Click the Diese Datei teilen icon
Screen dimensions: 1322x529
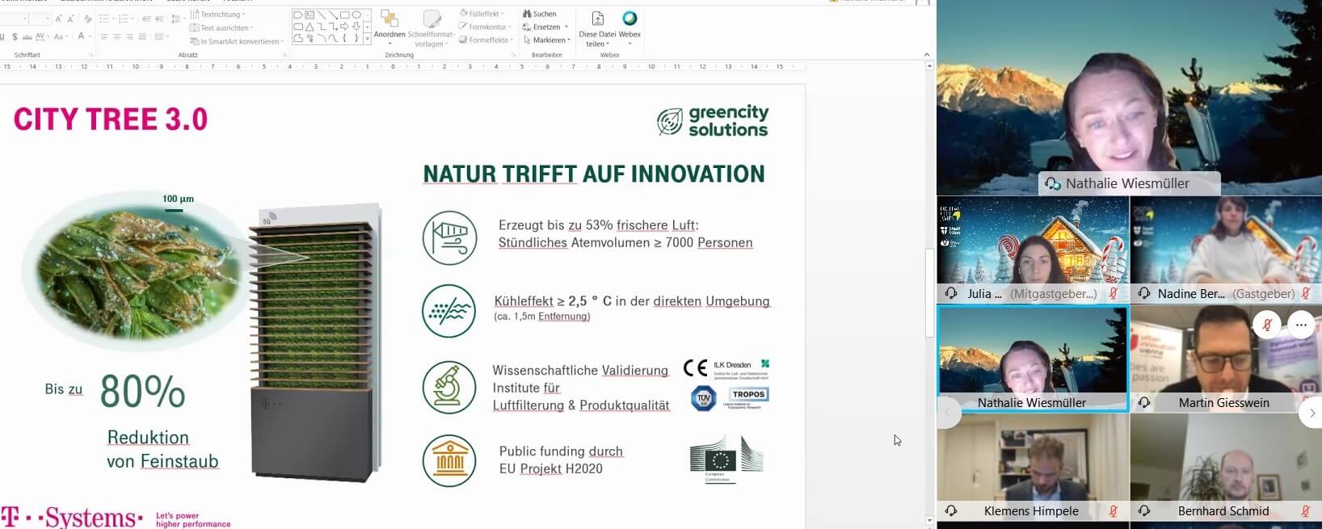(x=597, y=19)
